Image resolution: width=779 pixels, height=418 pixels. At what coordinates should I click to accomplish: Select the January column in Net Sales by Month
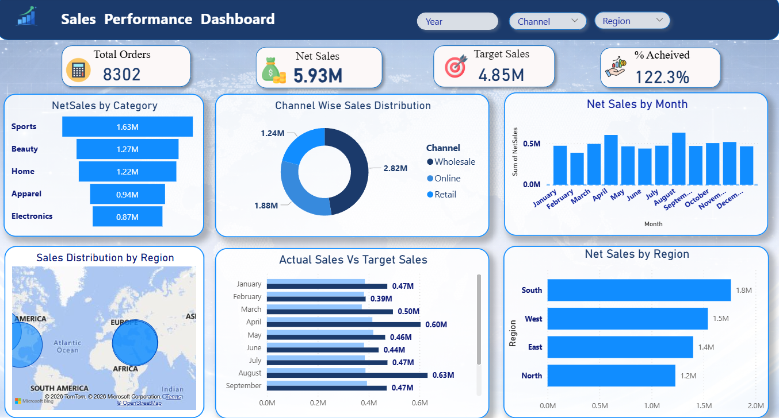click(x=560, y=165)
